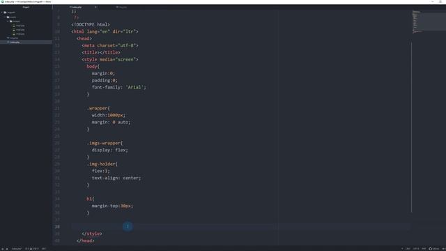Image resolution: width=446 pixels, height=251 pixels.
Task: Click the display: flex; declaration
Action: tap(110, 150)
